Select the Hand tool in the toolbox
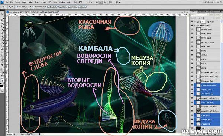This screenshot has height=136, width=223. pos(2,77)
